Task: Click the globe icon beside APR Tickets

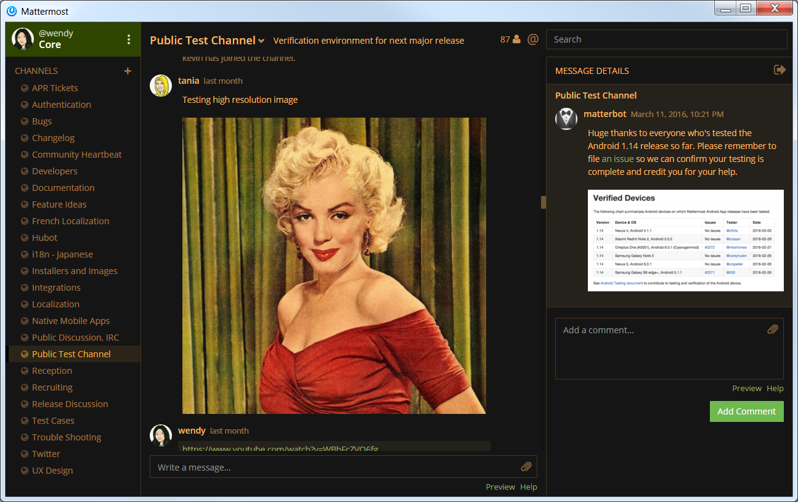Action: click(25, 88)
